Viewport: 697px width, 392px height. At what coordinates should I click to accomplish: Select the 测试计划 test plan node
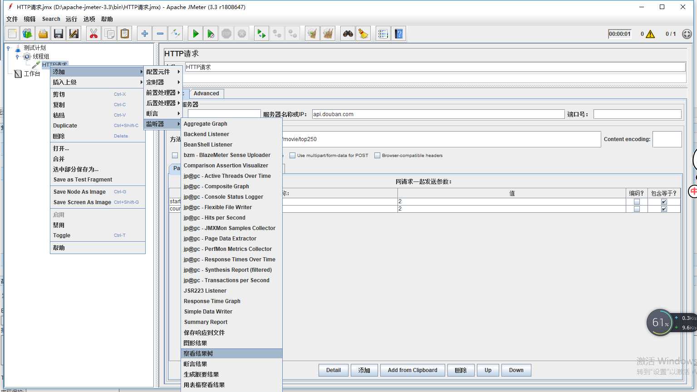click(x=34, y=48)
